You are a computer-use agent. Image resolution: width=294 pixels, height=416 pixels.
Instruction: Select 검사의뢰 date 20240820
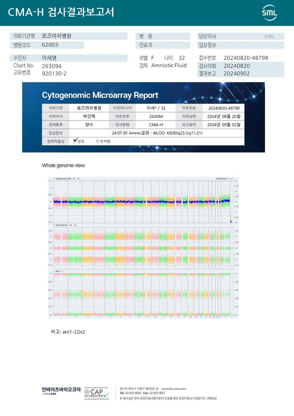(237, 66)
